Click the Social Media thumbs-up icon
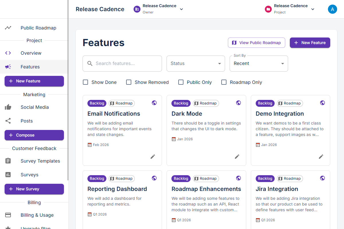The height and width of the screenshot is (229, 344). coord(8,107)
